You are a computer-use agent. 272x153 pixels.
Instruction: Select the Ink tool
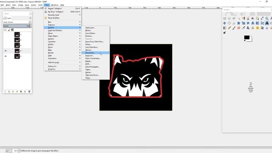248,28
